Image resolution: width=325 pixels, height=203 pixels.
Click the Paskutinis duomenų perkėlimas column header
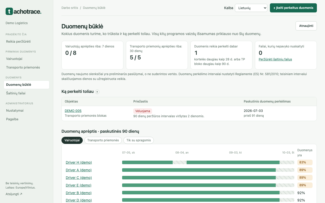pos(267,101)
